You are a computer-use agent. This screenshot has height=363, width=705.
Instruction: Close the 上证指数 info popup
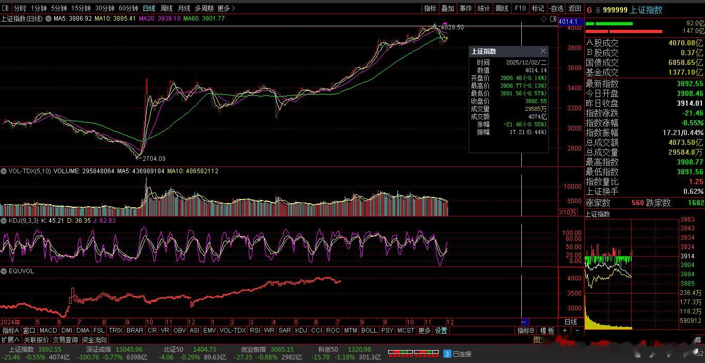click(543, 51)
